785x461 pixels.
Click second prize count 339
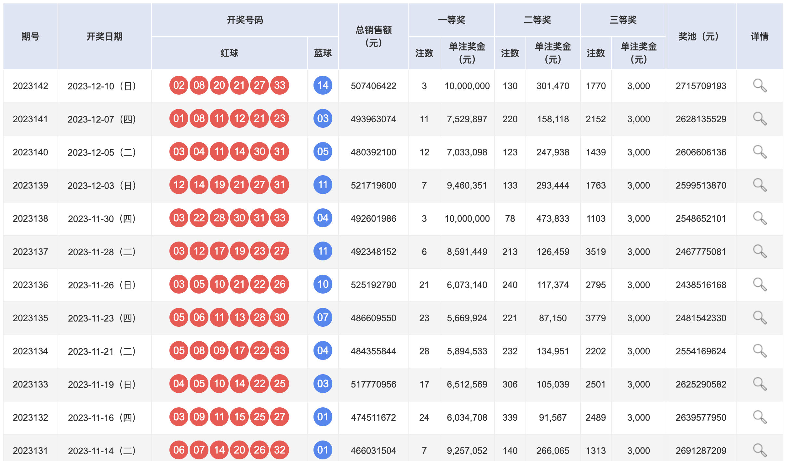point(510,417)
